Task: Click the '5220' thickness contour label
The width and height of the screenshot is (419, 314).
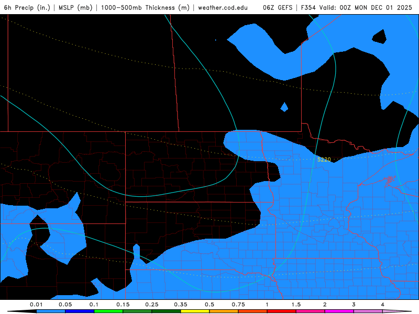Action: coord(324,160)
